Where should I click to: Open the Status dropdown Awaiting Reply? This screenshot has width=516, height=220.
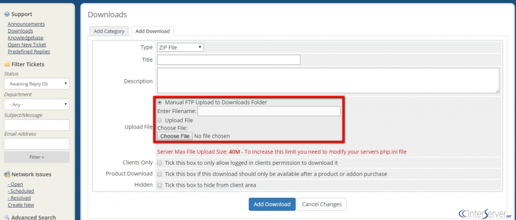[36, 83]
